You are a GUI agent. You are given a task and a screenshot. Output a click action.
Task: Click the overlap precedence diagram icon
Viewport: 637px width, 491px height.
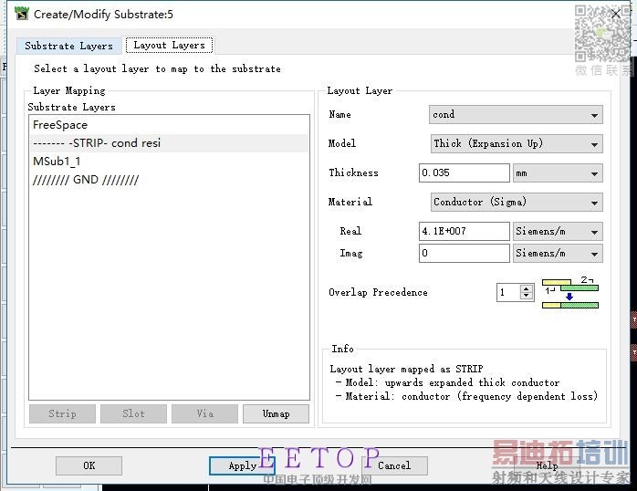click(570, 293)
